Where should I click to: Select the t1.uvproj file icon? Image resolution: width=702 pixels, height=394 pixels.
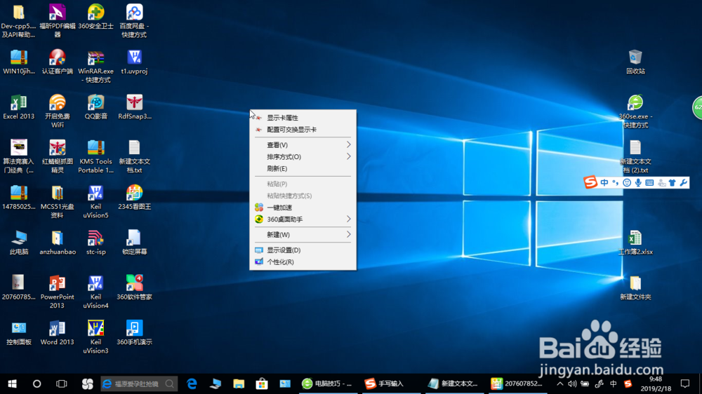pos(134,62)
